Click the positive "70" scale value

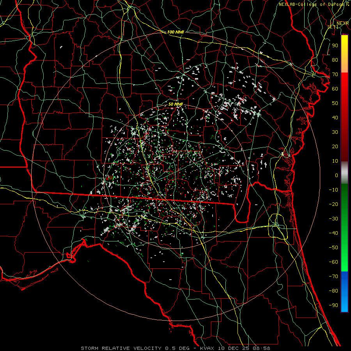335,74
